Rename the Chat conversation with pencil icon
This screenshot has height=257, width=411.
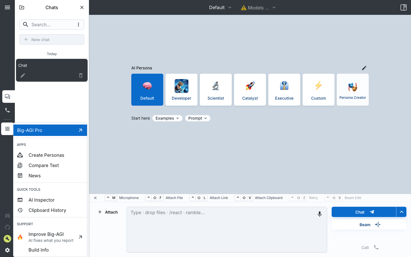(23, 75)
